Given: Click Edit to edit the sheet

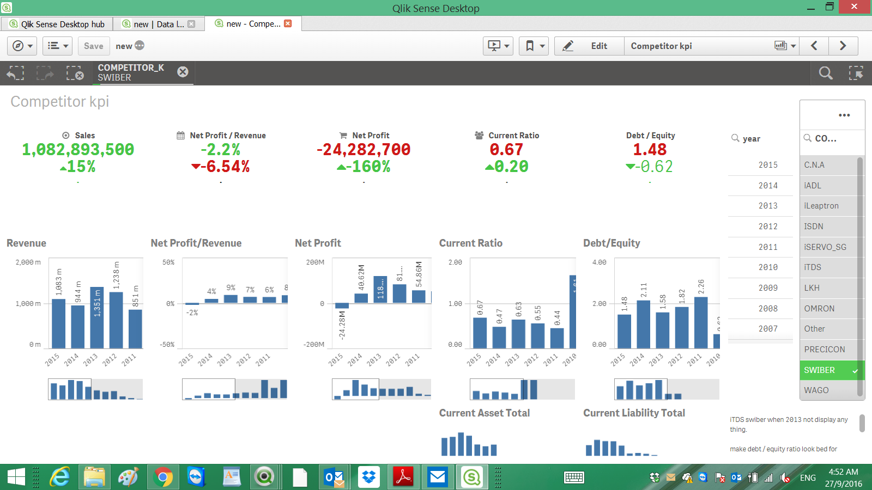Looking at the screenshot, I should coord(589,46).
